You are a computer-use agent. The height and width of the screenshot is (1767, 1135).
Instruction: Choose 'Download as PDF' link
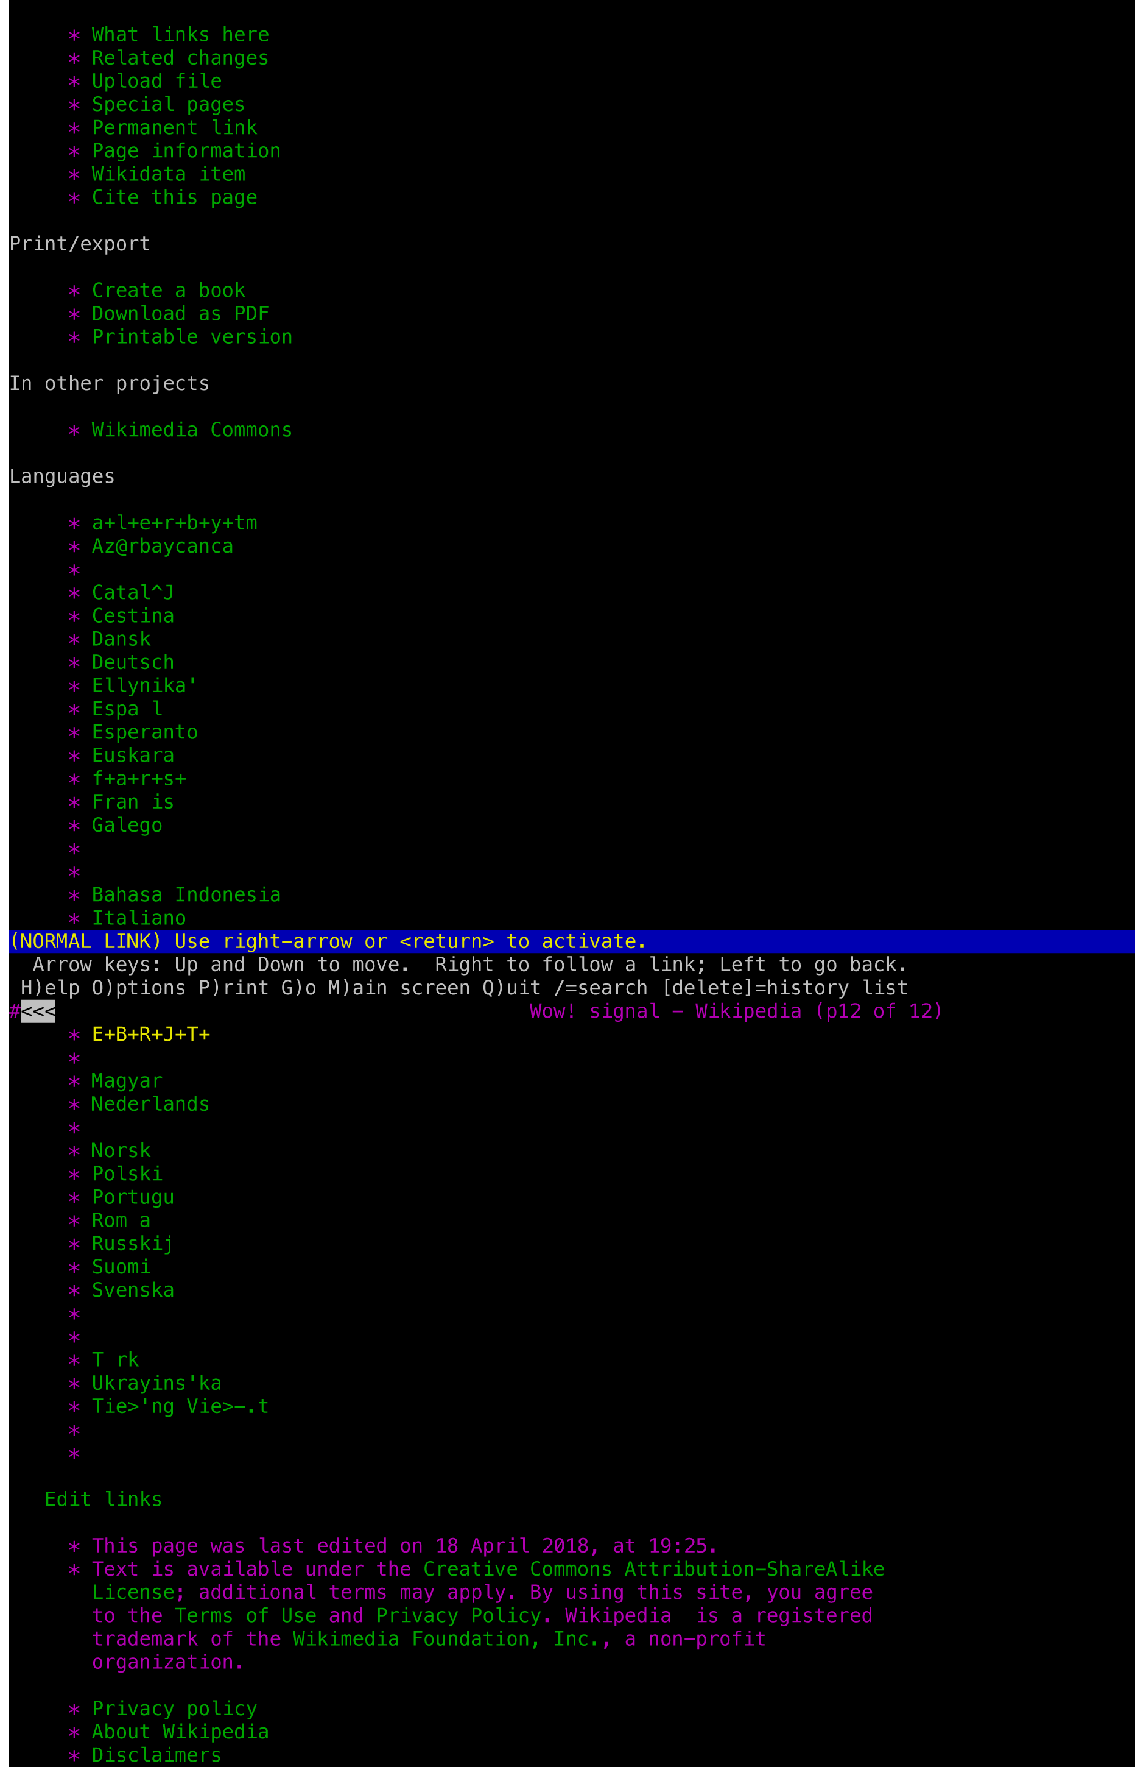(x=181, y=313)
